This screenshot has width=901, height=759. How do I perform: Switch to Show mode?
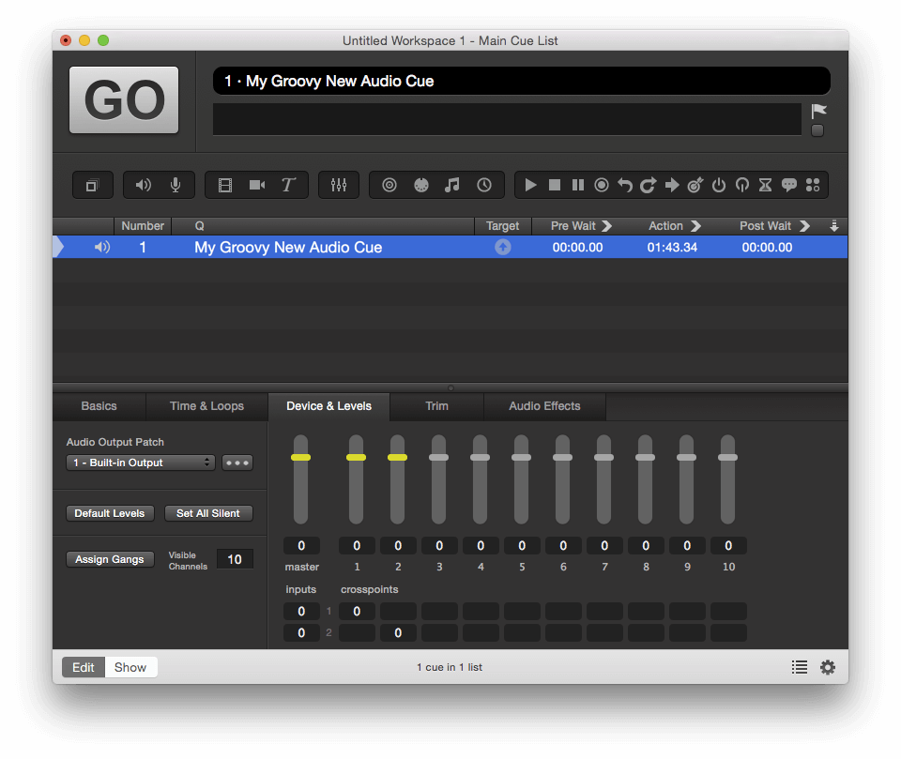coord(130,667)
